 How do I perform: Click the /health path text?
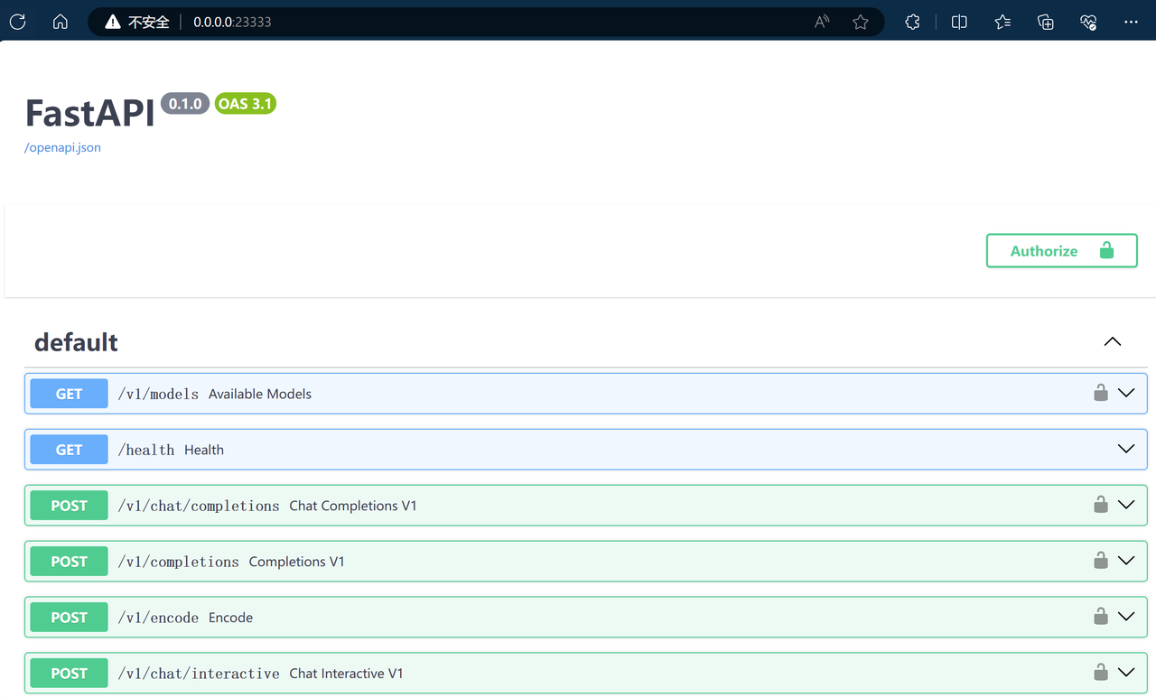(146, 450)
